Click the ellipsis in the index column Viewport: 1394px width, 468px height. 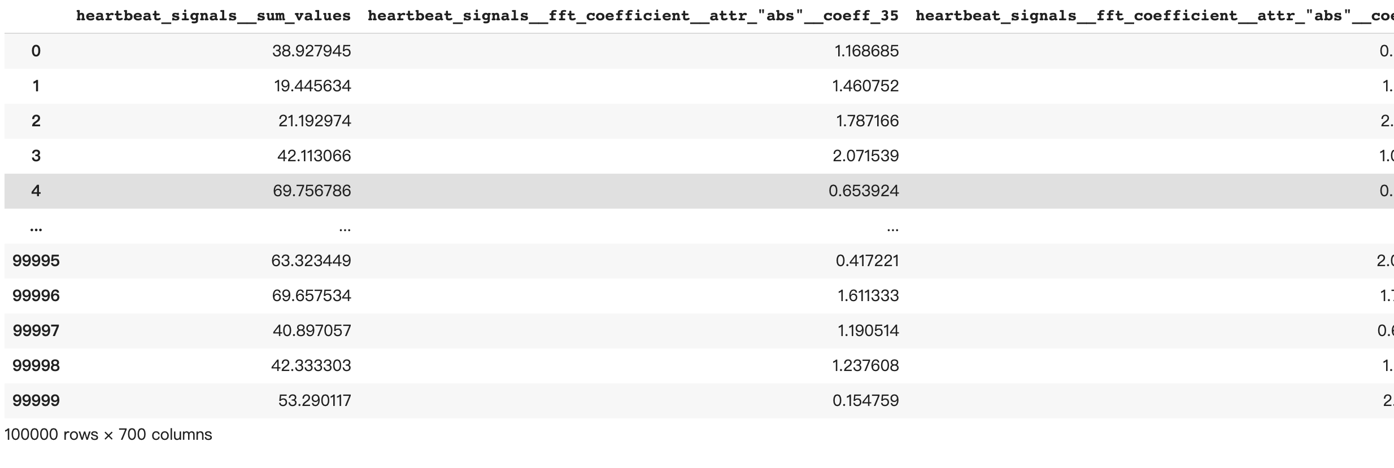coord(36,229)
